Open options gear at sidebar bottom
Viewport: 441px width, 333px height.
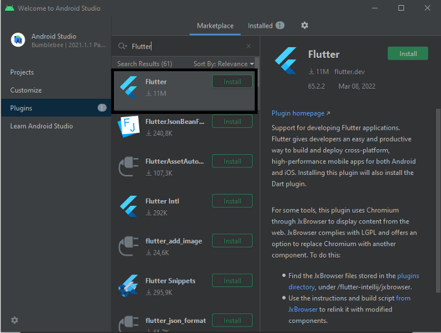14,320
